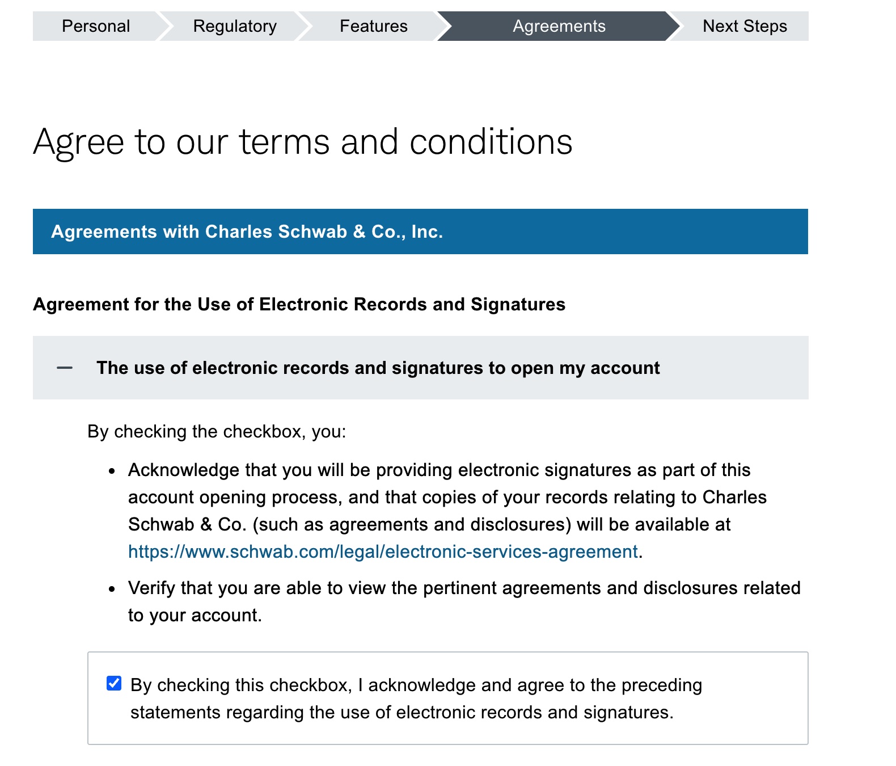Image resolution: width=896 pixels, height=766 pixels.
Task: Advance to the Next Steps tab
Action: [x=745, y=26]
